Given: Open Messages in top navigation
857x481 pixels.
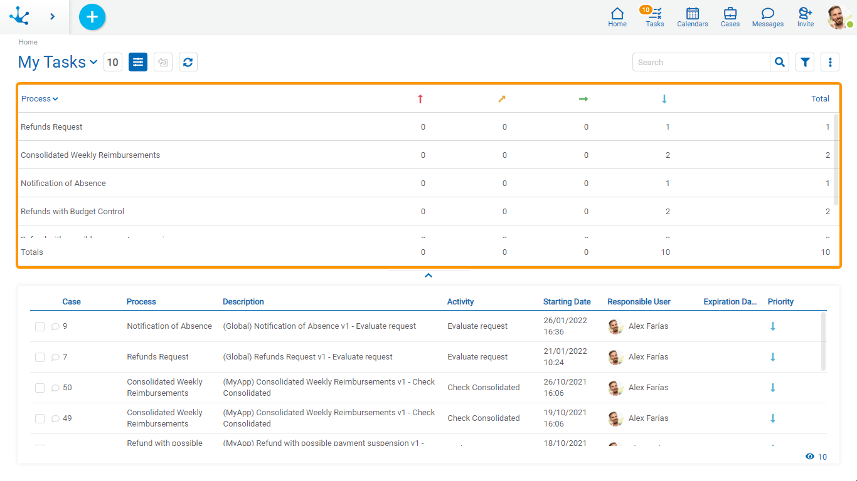Looking at the screenshot, I should (x=768, y=17).
